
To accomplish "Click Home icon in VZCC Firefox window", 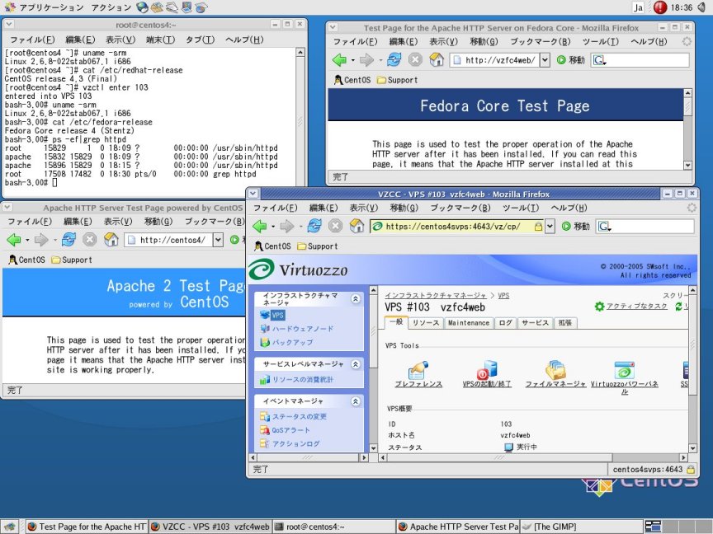I will tap(357, 226).
